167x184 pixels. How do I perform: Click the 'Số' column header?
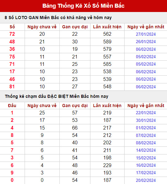point(12,27)
